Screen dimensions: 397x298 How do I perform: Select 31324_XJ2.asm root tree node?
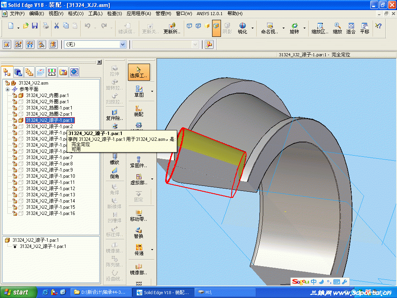33,83
